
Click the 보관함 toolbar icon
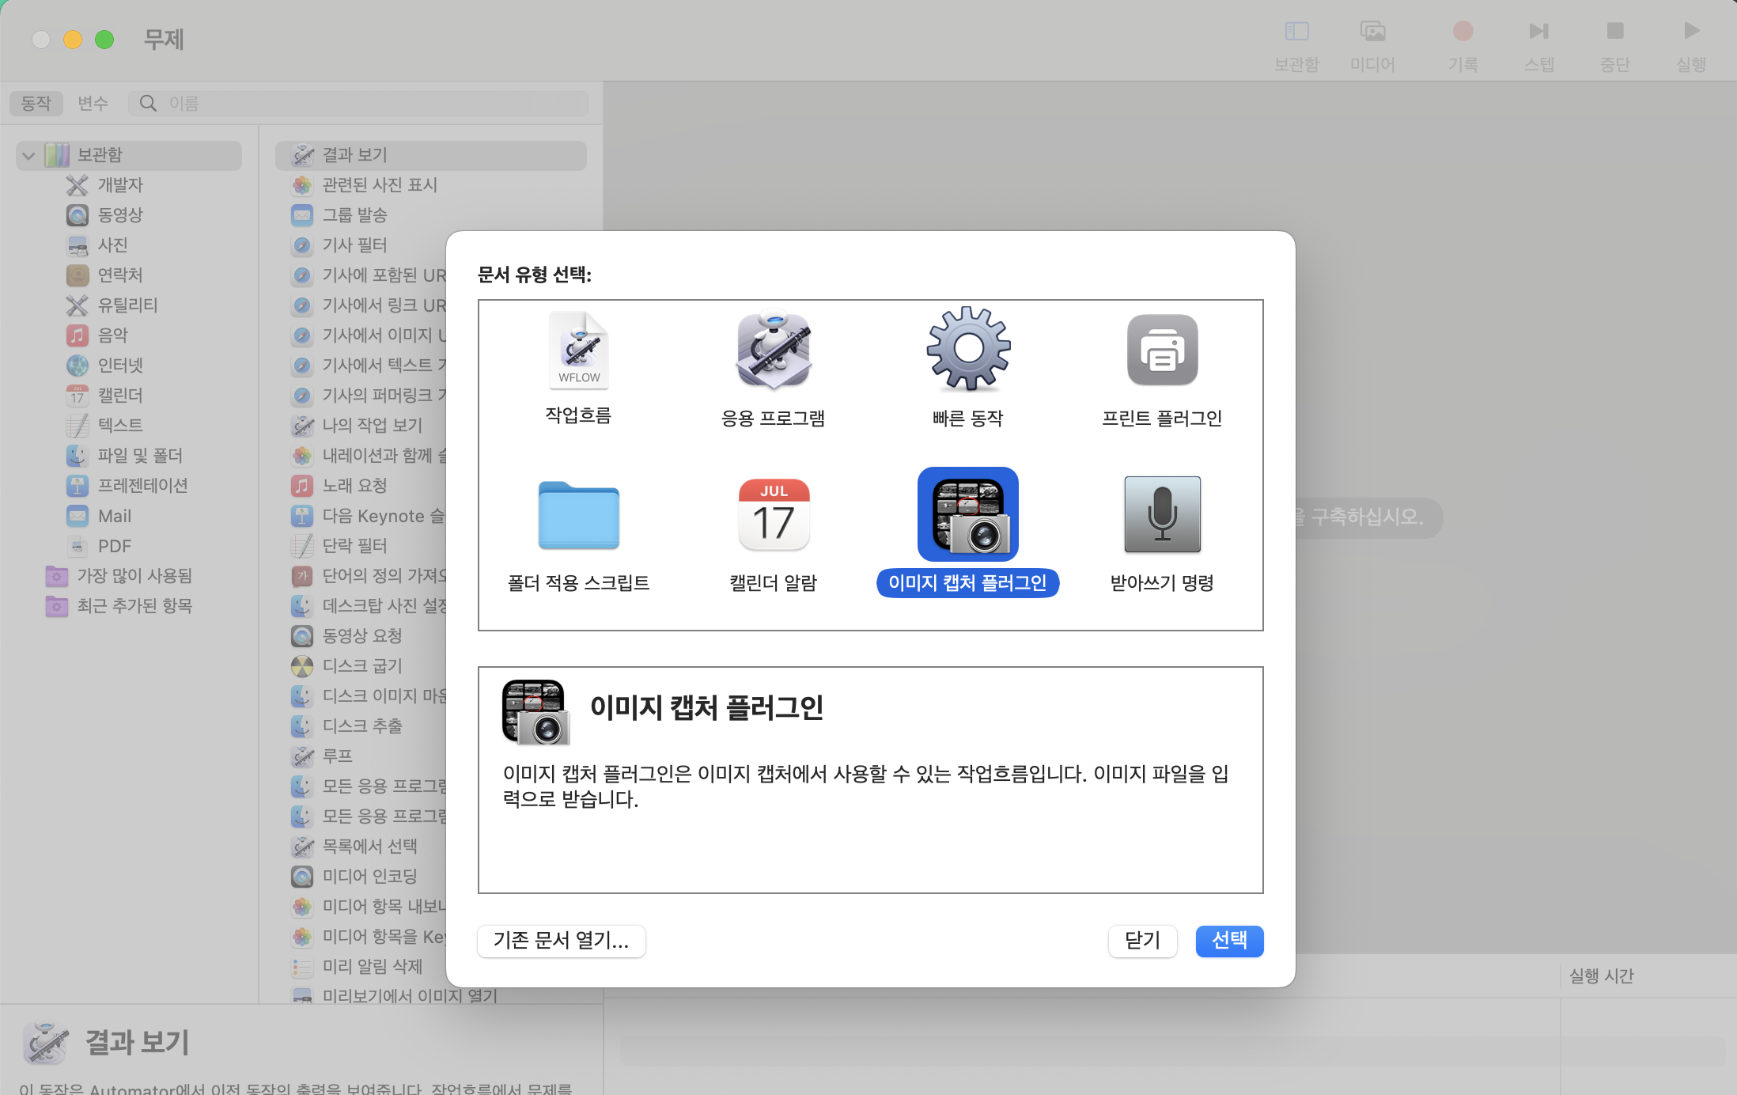click(x=1296, y=32)
